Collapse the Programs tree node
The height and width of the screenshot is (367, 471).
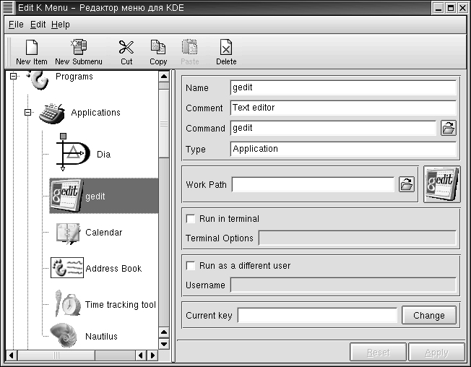14,76
